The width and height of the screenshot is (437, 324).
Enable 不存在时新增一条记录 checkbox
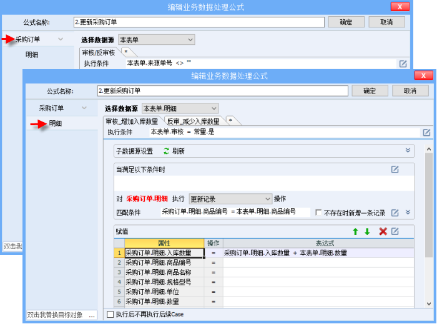[x=318, y=212]
